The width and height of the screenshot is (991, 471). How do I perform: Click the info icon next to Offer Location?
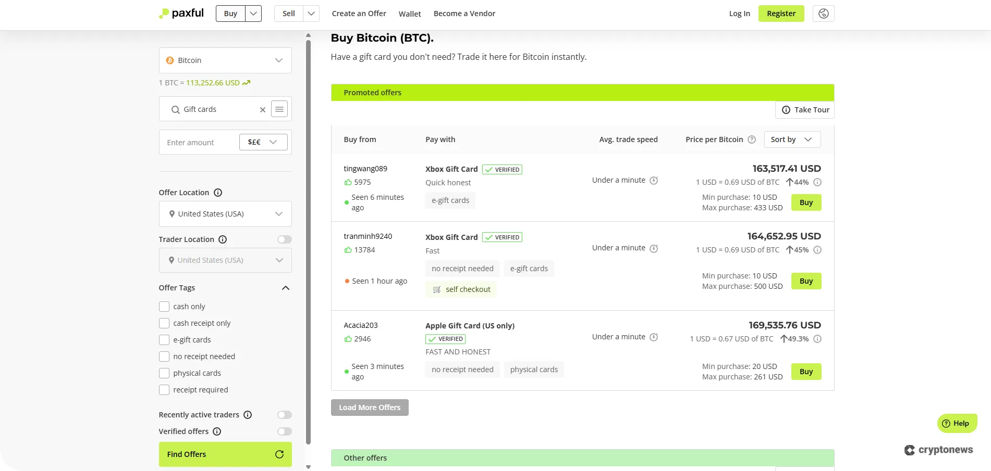click(218, 192)
